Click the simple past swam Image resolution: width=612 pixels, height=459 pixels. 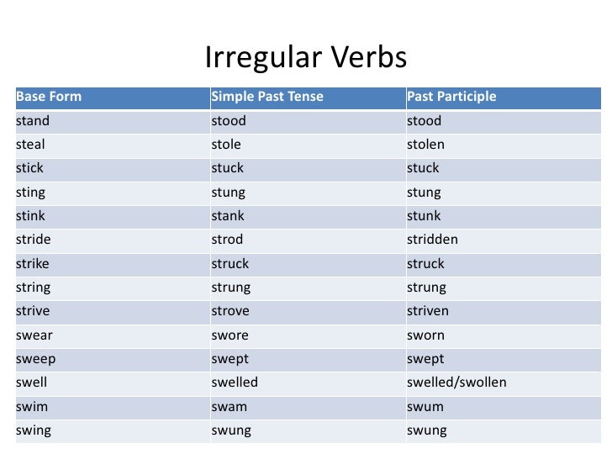pos(228,407)
